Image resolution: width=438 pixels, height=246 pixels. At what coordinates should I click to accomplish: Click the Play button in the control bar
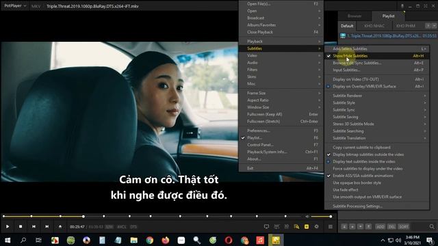[x=8, y=226]
